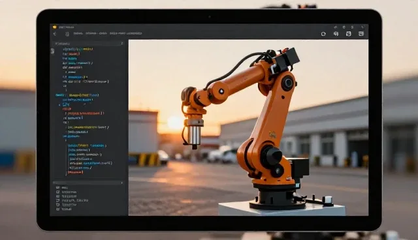Click the yellow app logo in the title bar
Viewport: 418px width, 240px height.
[x=55, y=27]
